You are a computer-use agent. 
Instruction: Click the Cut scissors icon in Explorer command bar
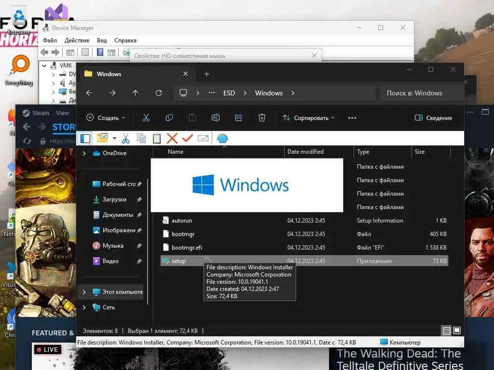tap(146, 118)
